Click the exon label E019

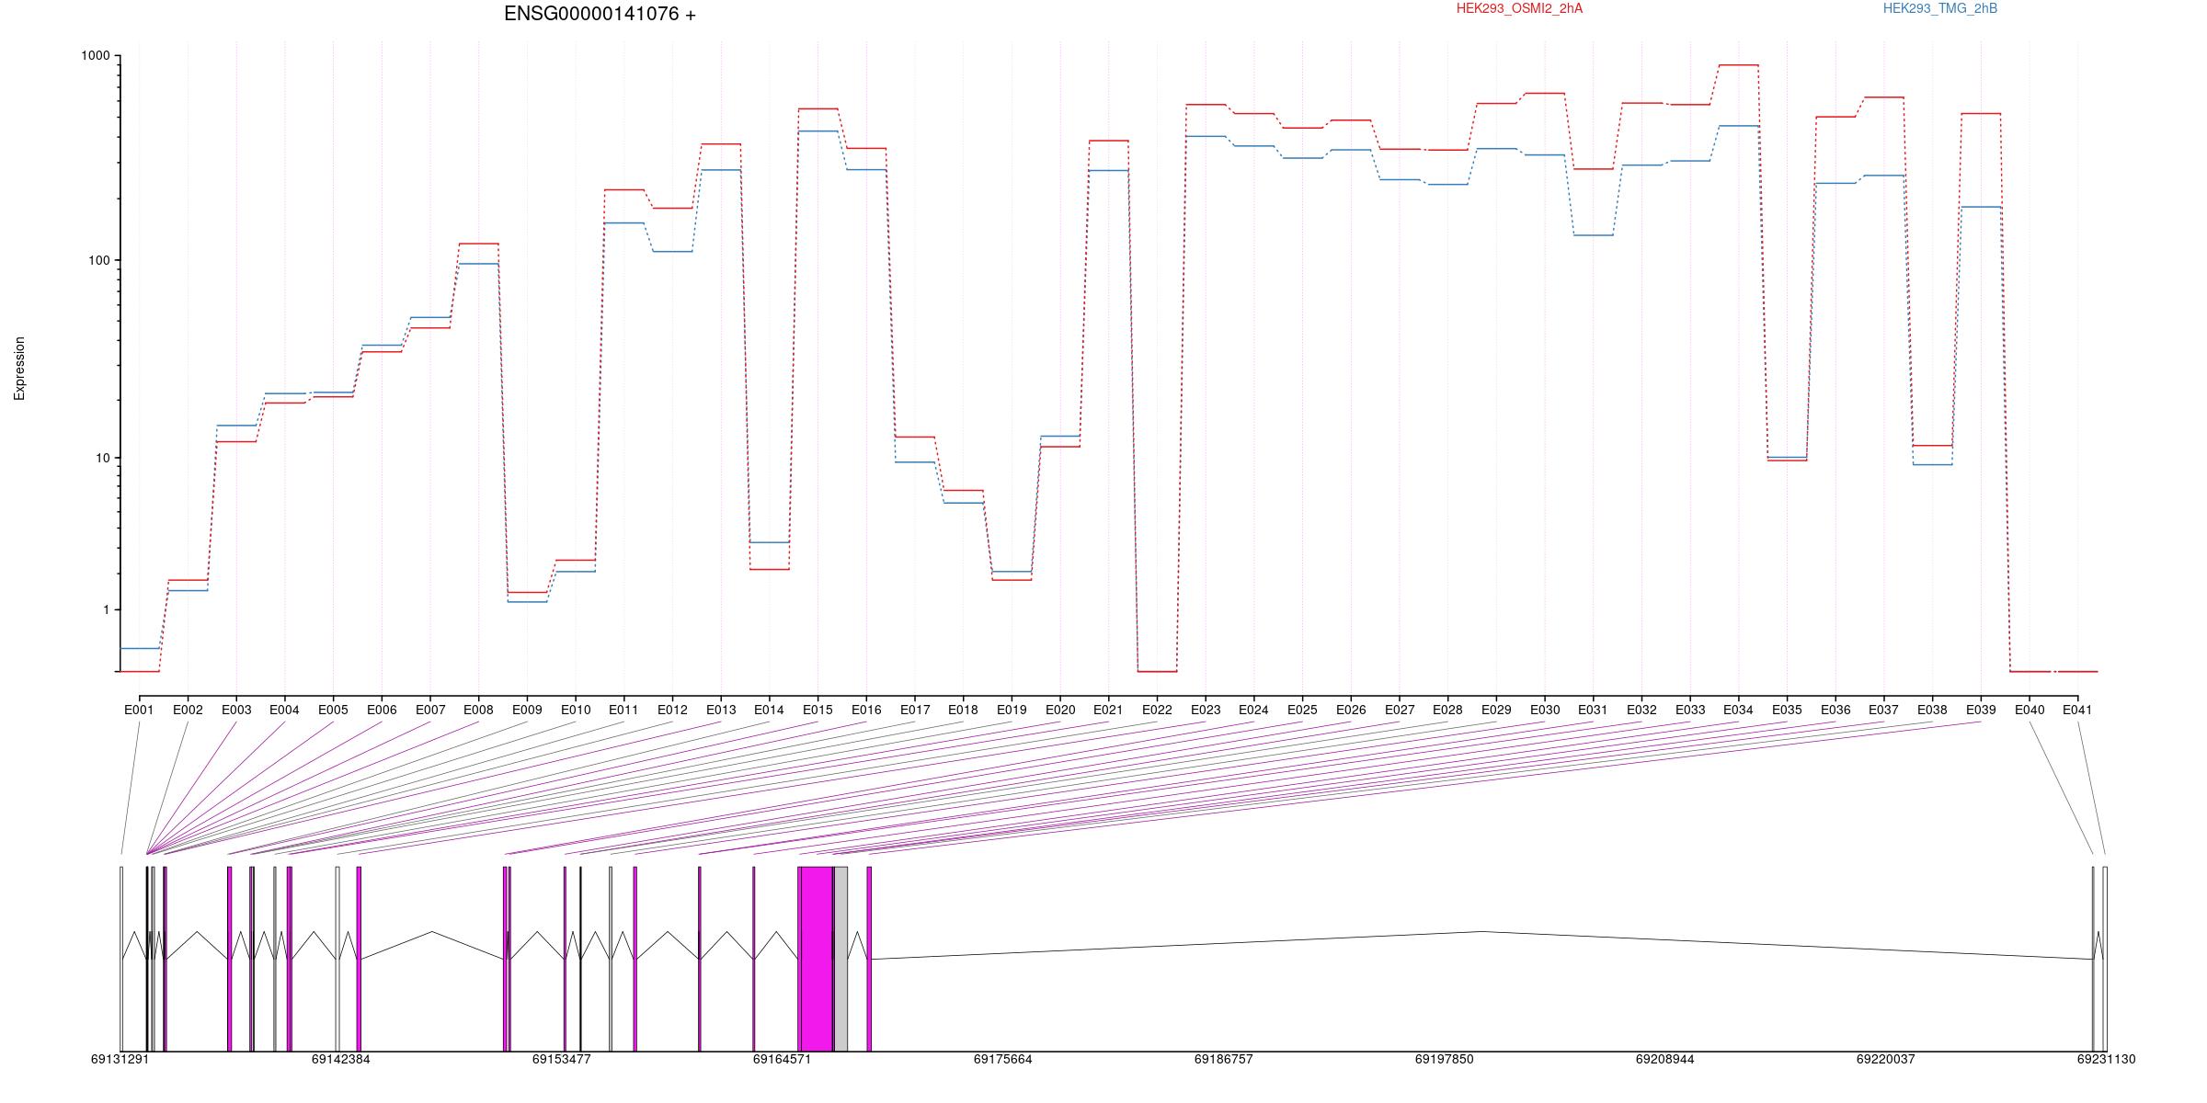(1012, 710)
